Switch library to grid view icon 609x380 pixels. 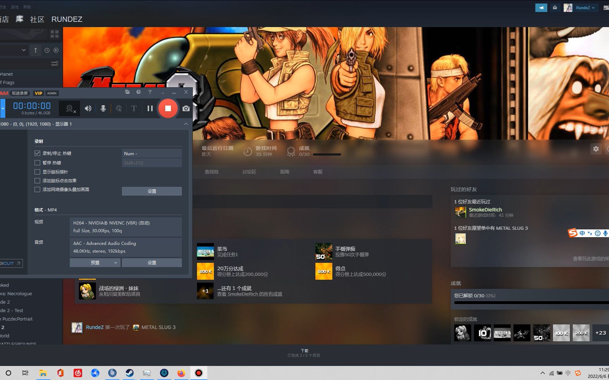55,34
